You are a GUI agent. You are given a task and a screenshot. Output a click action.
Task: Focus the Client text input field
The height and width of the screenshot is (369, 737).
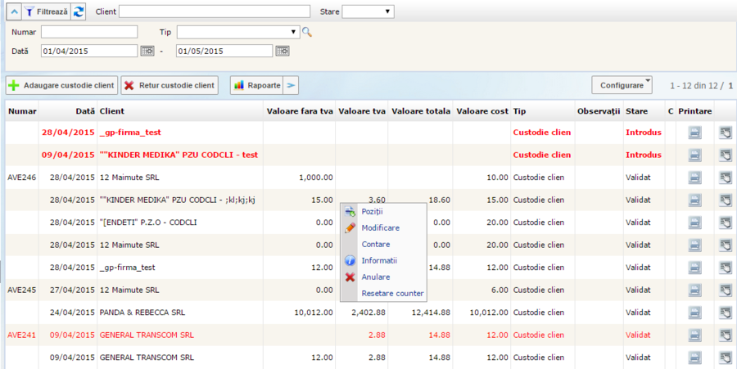point(215,11)
